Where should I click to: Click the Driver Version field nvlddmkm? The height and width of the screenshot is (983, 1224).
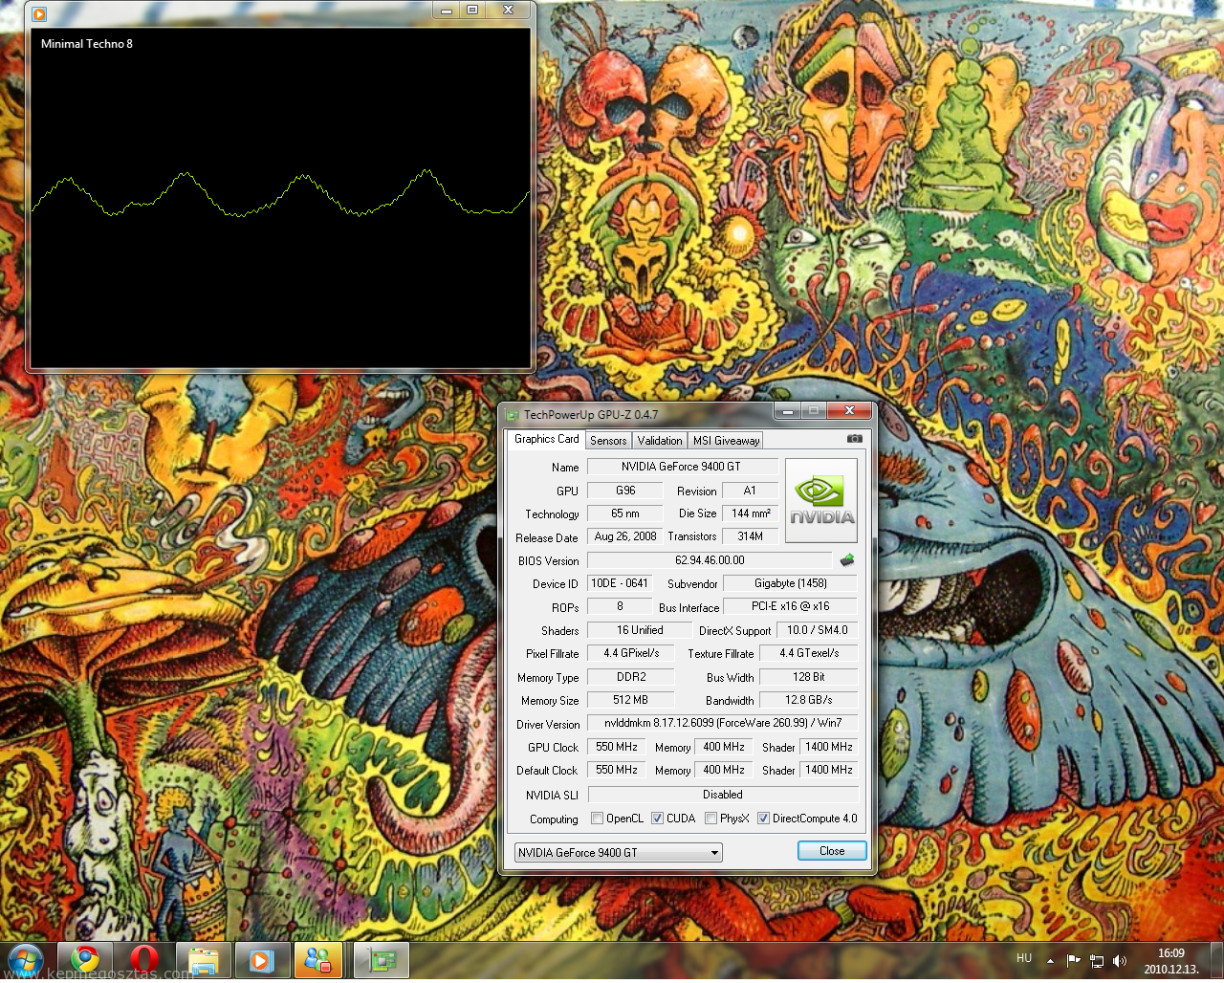pos(723,723)
